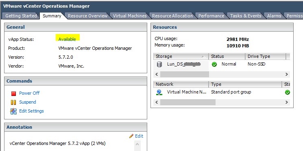
Task: Sort by the Storage column header
Action: click(x=181, y=56)
